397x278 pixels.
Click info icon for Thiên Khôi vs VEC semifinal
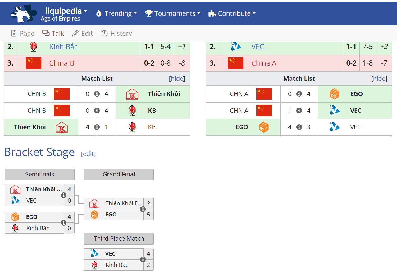coord(64,195)
